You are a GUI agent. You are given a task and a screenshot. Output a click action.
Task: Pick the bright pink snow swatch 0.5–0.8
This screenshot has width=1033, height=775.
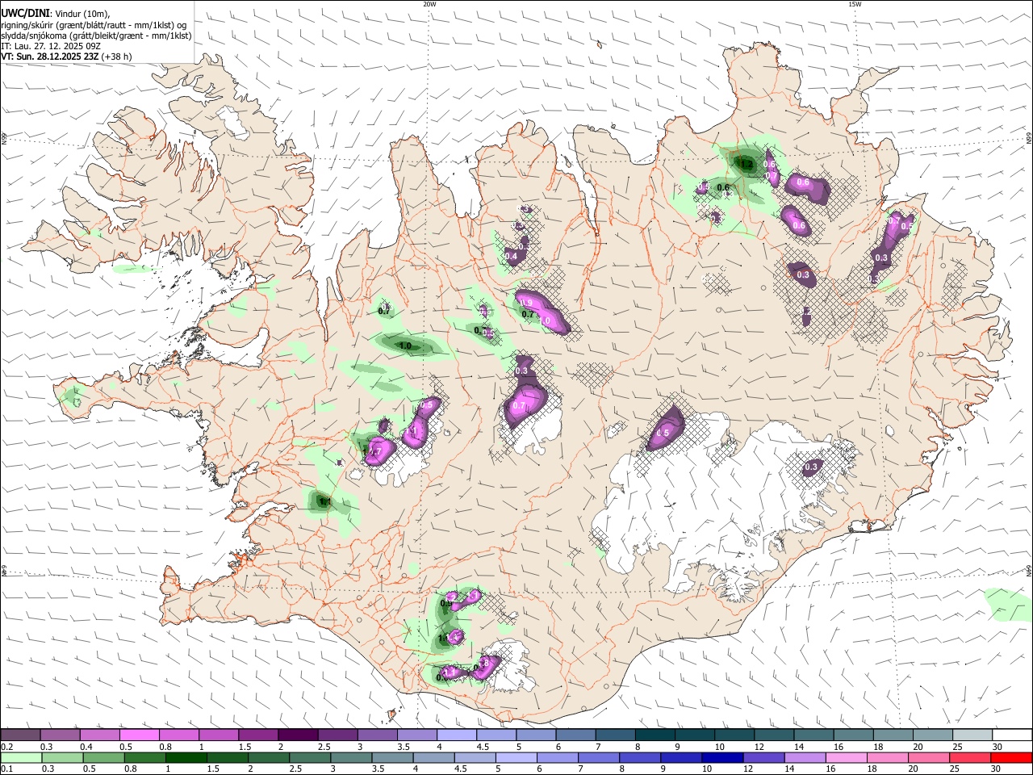pos(139,735)
